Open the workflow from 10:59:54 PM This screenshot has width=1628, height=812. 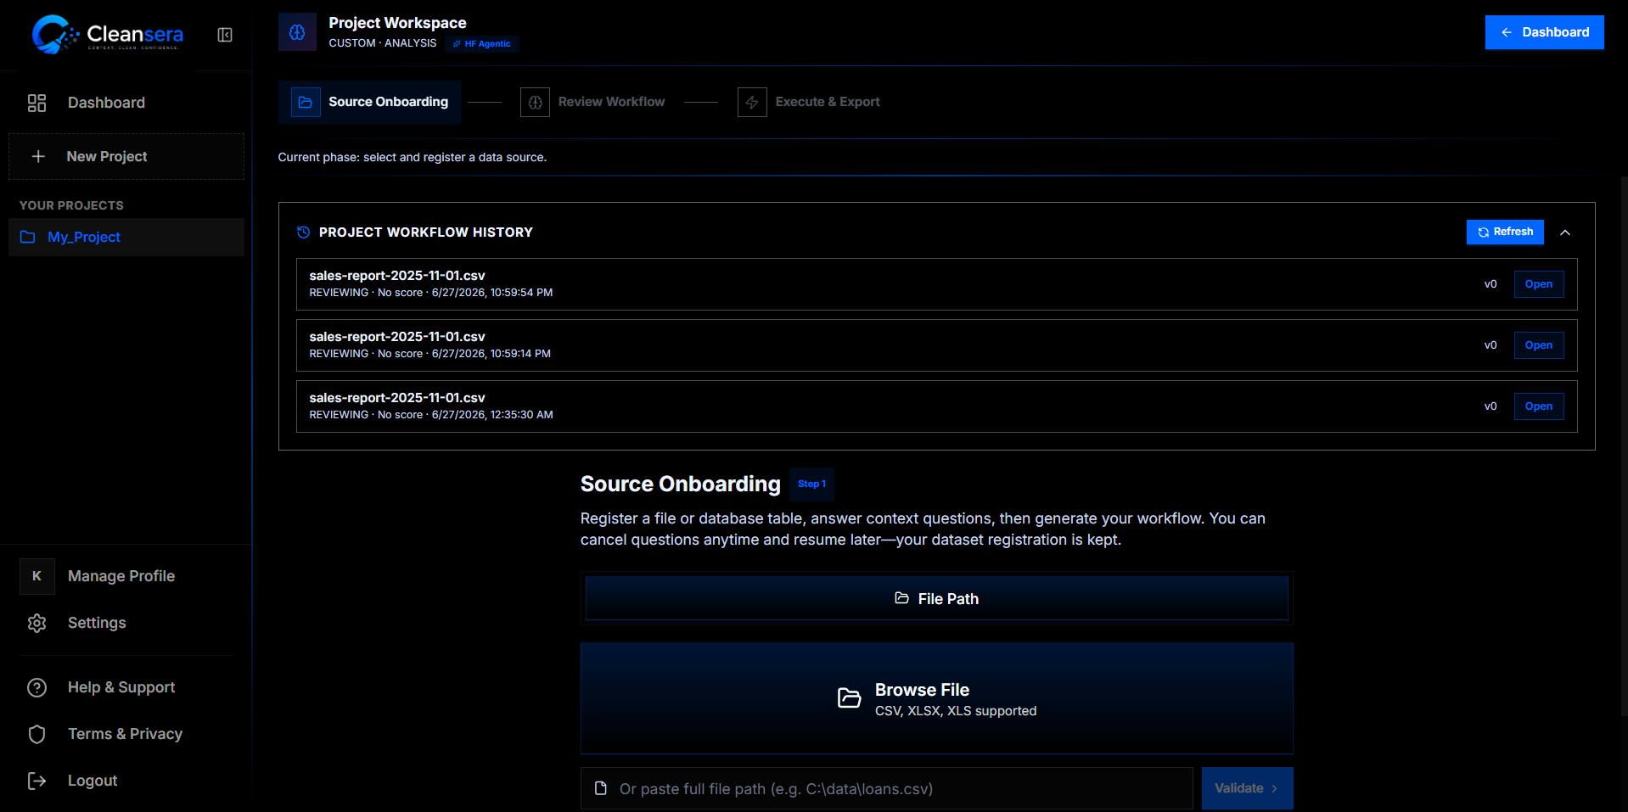(1539, 284)
